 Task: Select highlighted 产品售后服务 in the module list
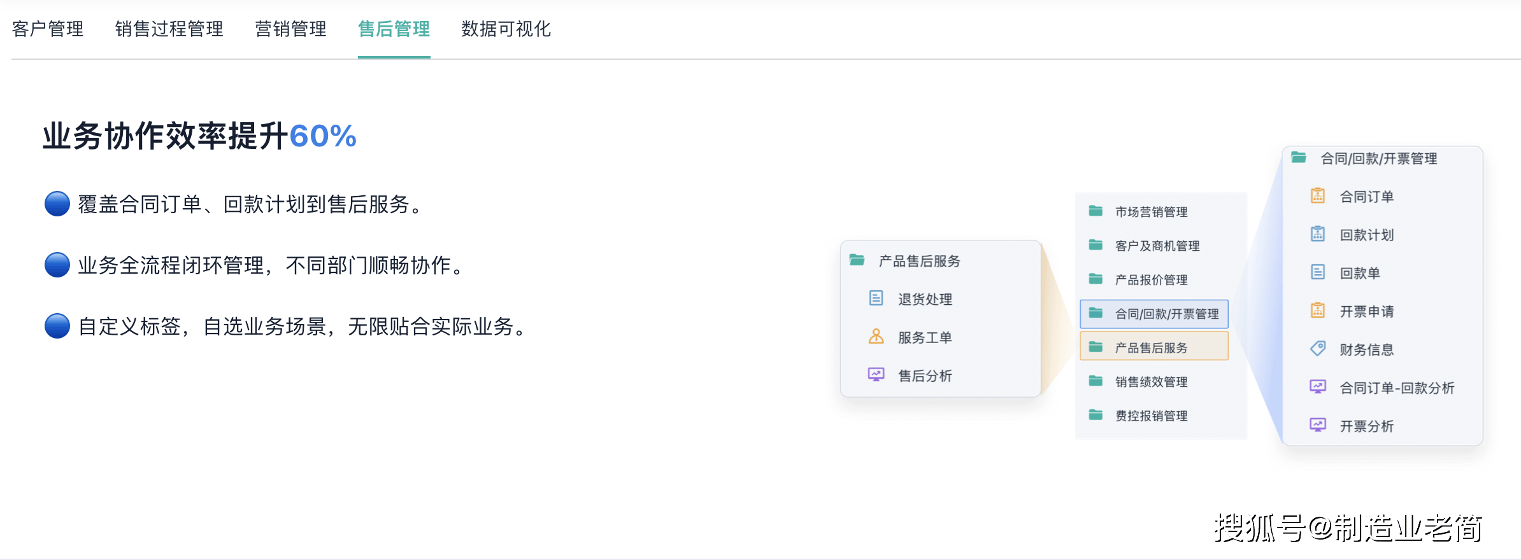(1154, 346)
